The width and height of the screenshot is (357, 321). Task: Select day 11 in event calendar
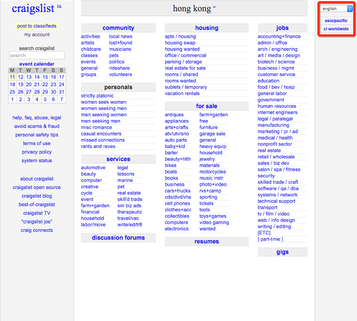click(x=12, y=77)
